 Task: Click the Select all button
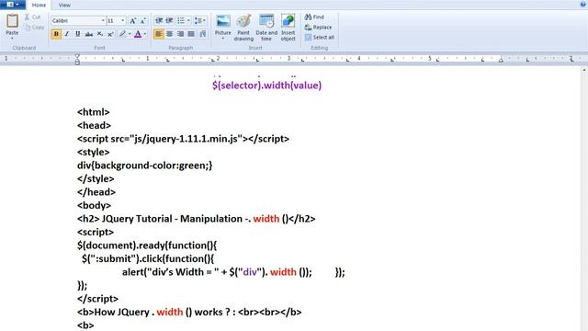click(319, 37)
